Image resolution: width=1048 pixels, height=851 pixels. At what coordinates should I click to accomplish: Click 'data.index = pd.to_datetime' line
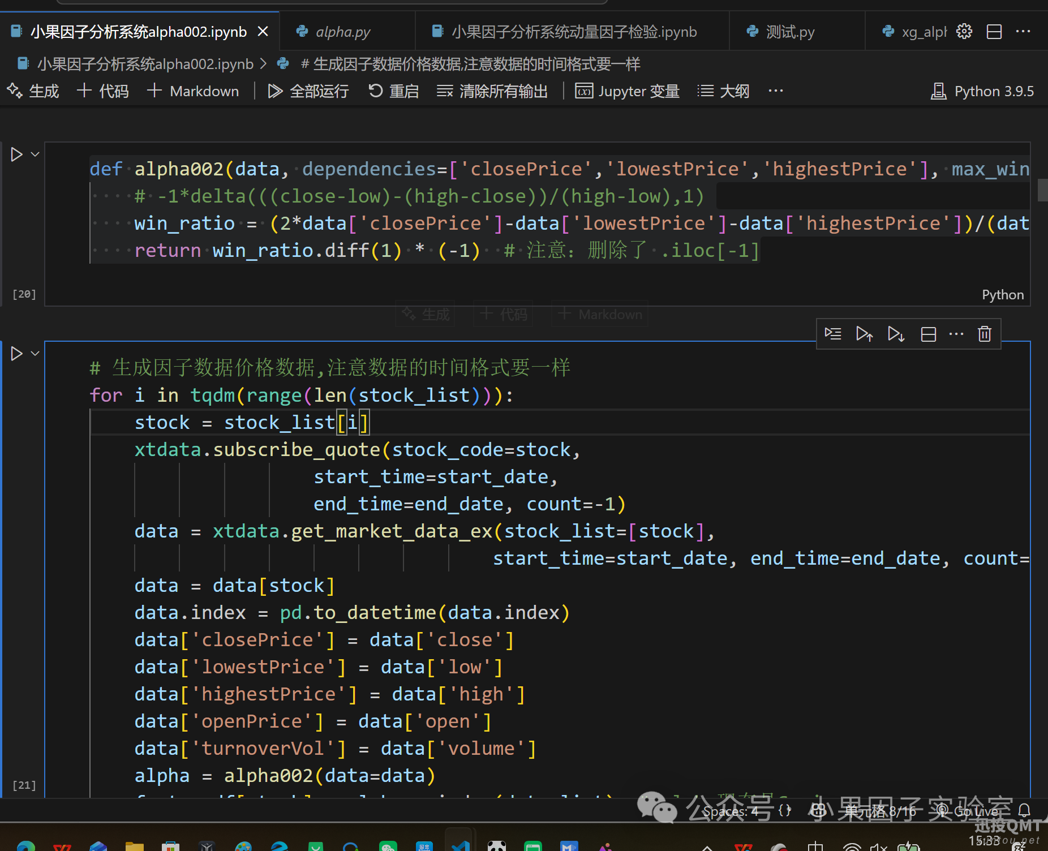352,613
